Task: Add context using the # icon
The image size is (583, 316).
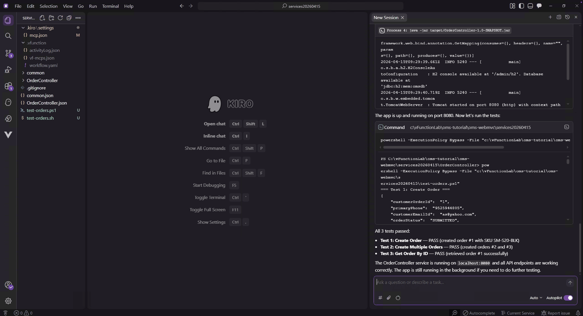Action: coord(380,298)
